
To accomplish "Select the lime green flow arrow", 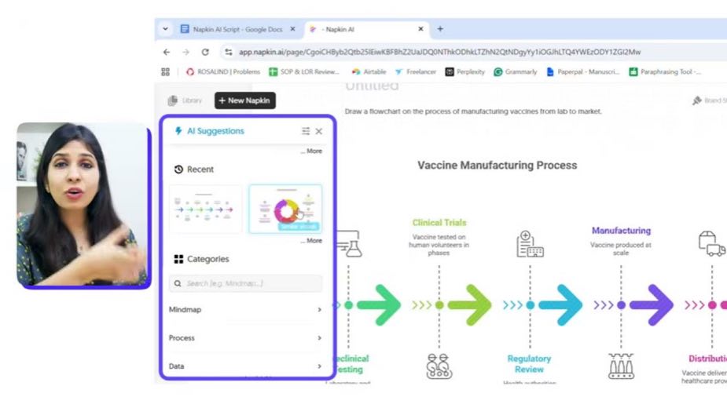I will (470, 305).
